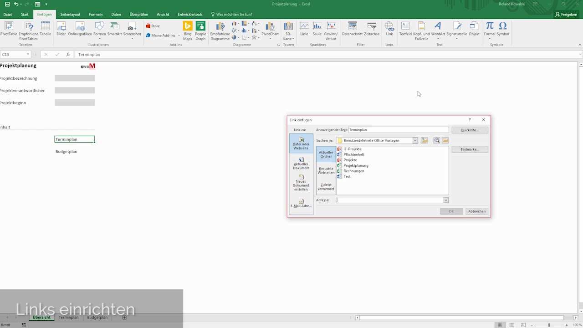Choose 'Neues Dokument erstellen' option

(301, 183)
